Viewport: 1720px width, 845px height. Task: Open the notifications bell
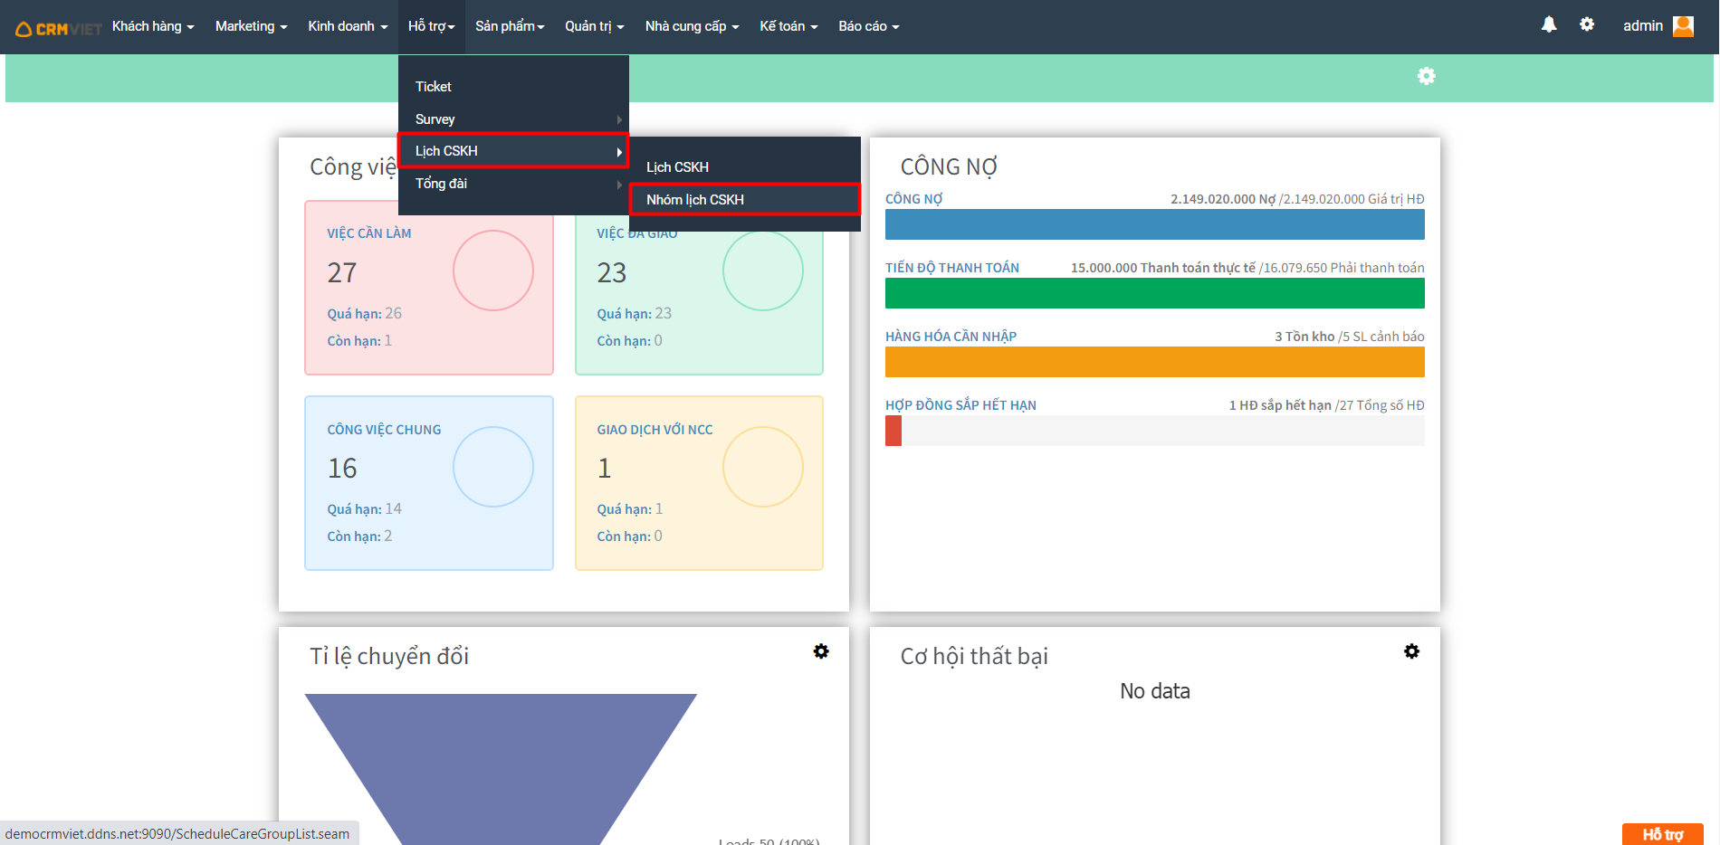[1549, 24]
